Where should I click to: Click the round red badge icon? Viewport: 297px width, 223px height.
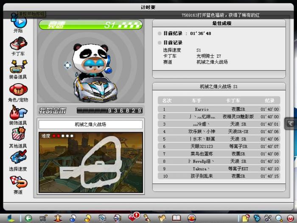click(x=191, y=218)
